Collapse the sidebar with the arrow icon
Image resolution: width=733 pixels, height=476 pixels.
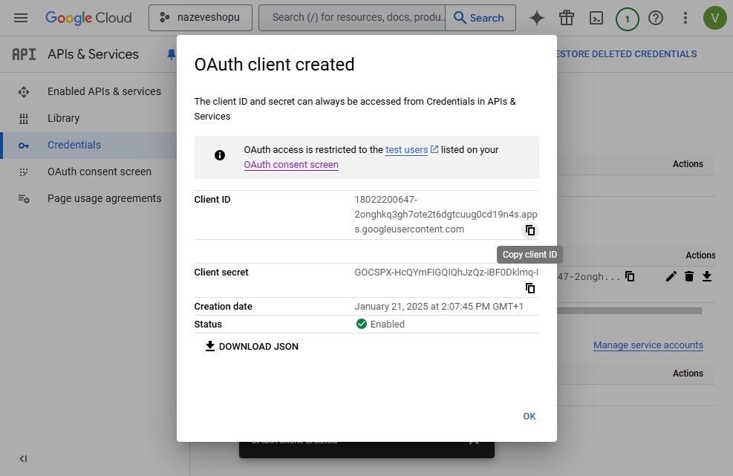23,459
